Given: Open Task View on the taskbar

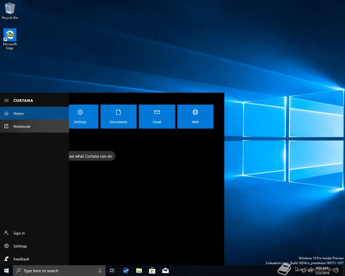Looking at the screenshot, I should [x=112, y=271].
